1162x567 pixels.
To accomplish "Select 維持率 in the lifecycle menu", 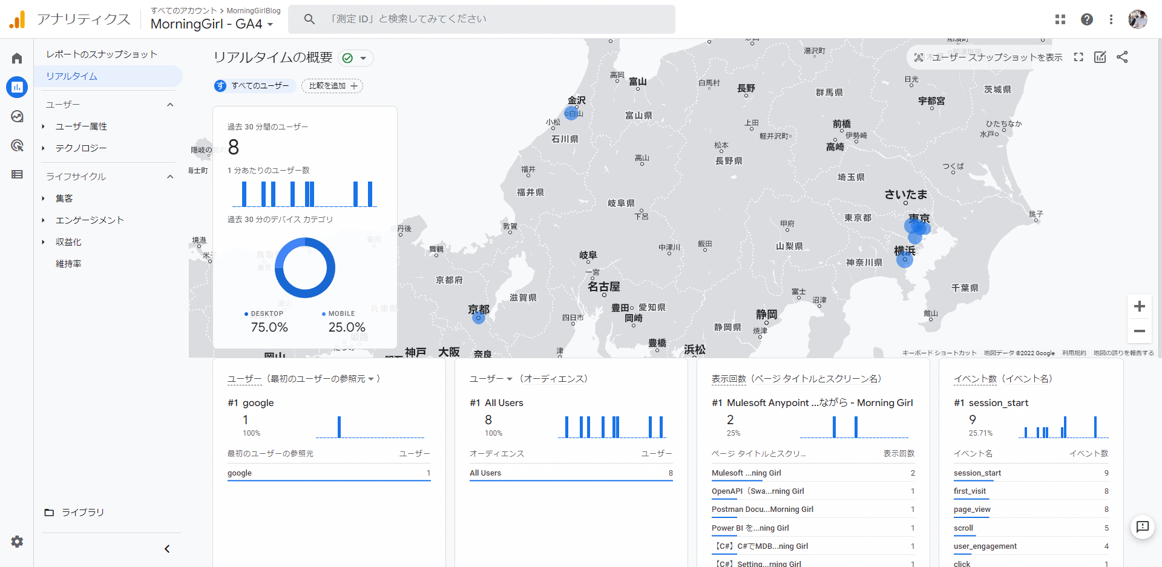I will 68,264.
